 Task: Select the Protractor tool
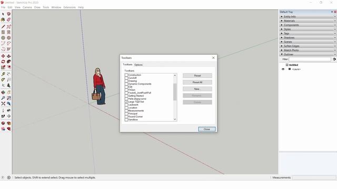(x=3, y=80)
